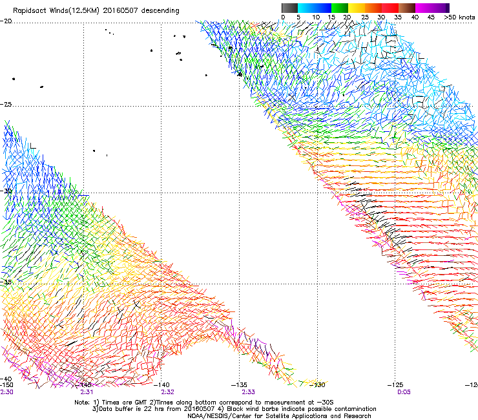Click the note line '3)Data buffer is 22 hrs'

[234, 409]
